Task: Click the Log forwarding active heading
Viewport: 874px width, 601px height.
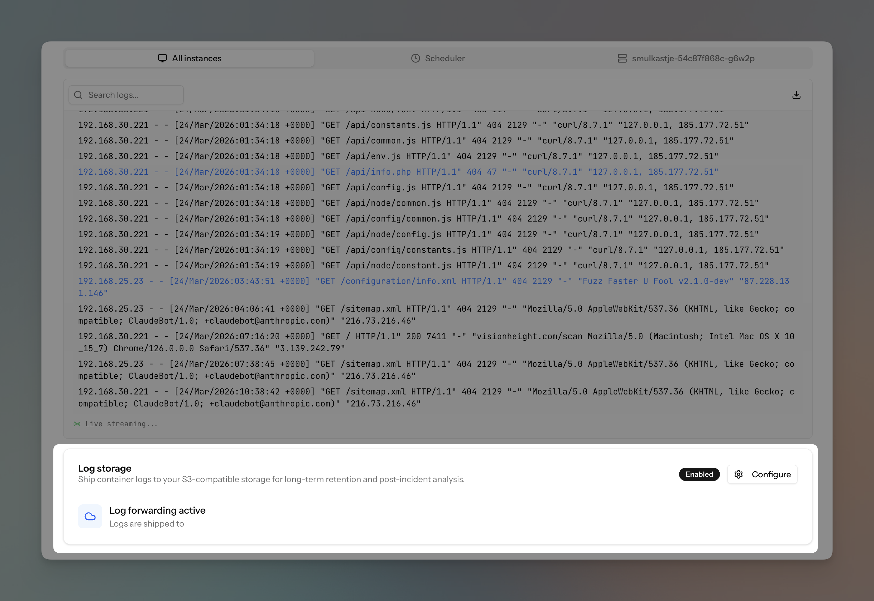Action: coord(157,510)
